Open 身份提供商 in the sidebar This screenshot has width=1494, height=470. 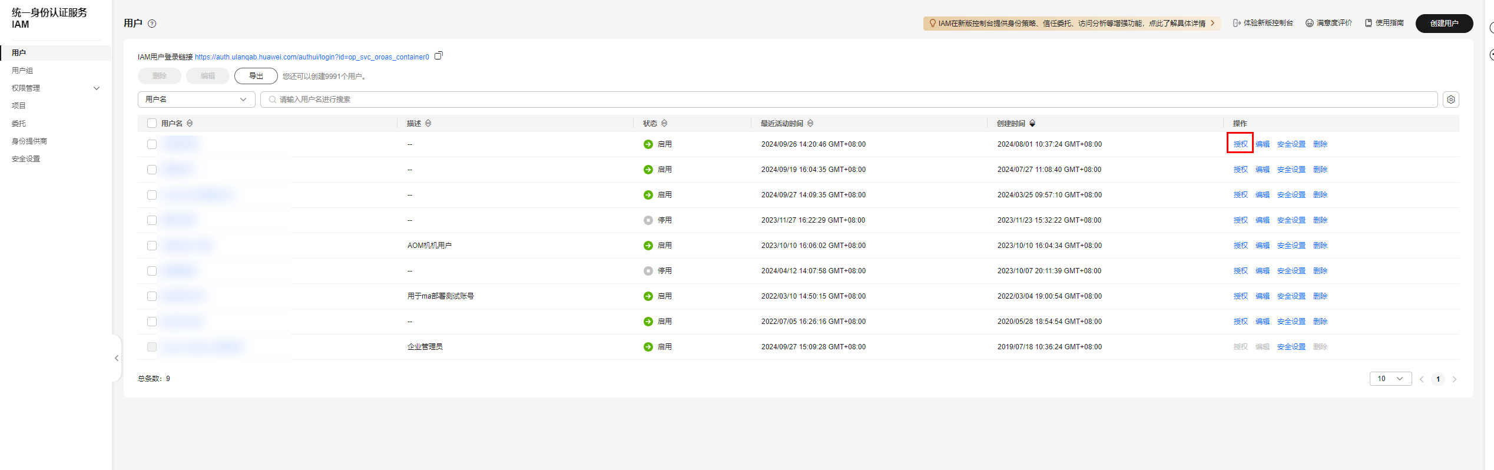coord(29,141)
